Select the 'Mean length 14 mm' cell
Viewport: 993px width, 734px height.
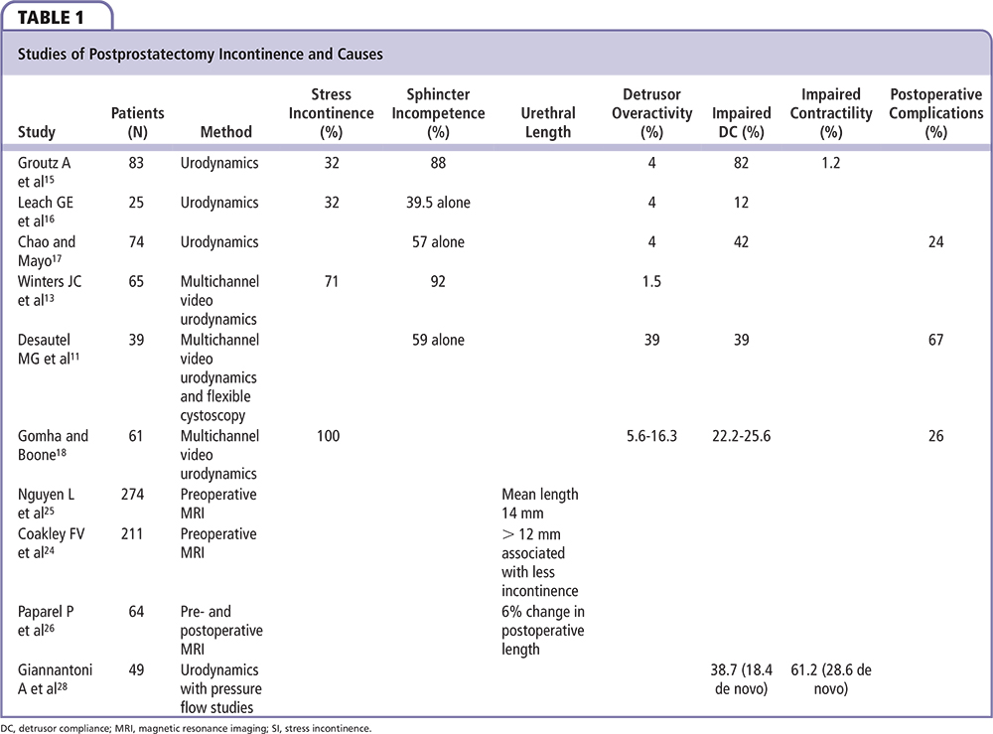[x=539, y=504]
